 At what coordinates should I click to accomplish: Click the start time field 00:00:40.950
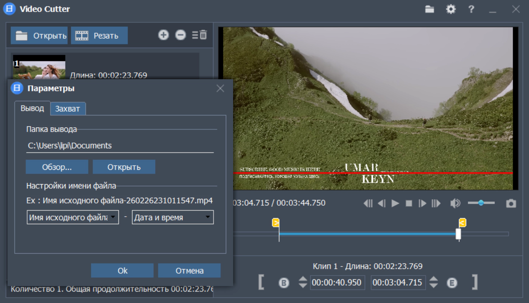337,282
